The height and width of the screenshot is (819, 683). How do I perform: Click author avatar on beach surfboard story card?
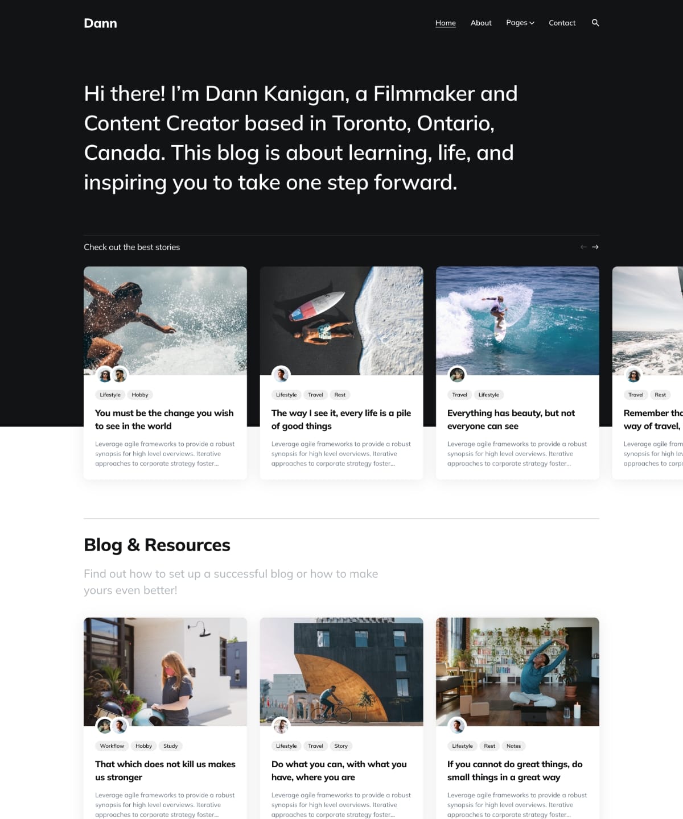coord(281,375)
